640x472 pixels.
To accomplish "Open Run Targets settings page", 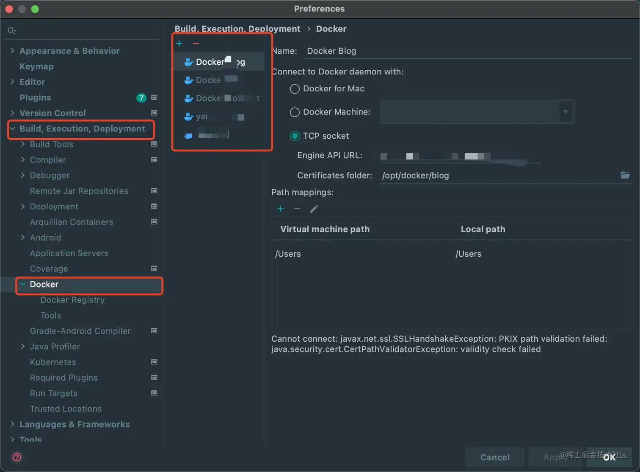I will [x=54, y=393].
